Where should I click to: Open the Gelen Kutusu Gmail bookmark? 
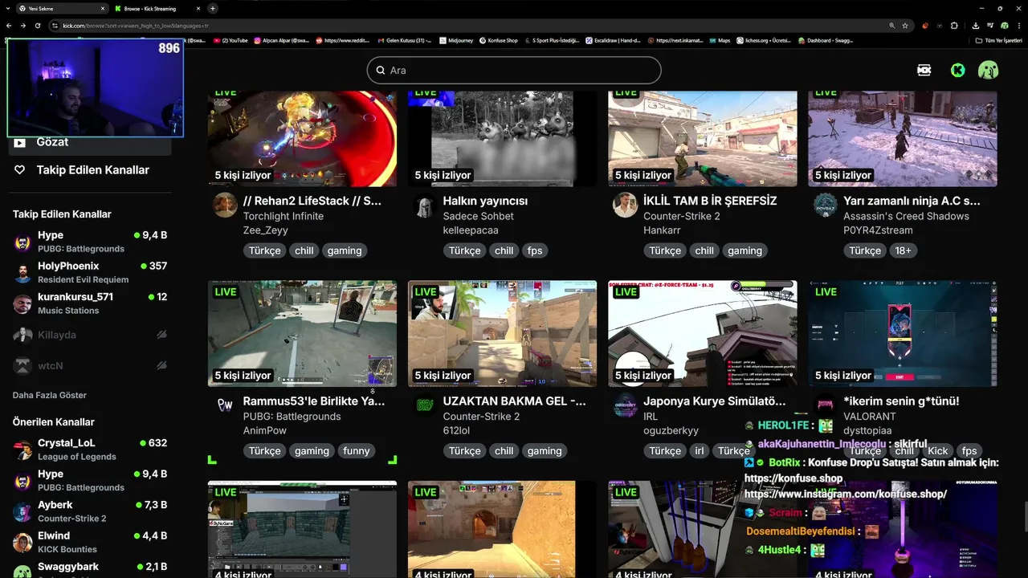coord(404,40)
